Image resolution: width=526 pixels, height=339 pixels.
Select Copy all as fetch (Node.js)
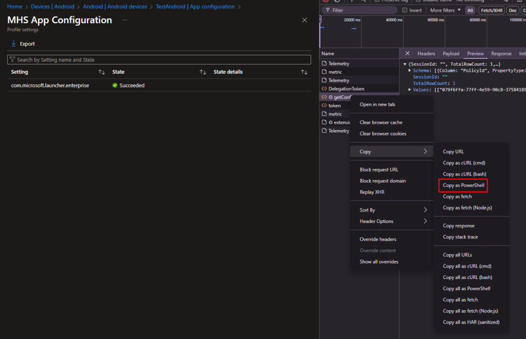click(471, 311)
